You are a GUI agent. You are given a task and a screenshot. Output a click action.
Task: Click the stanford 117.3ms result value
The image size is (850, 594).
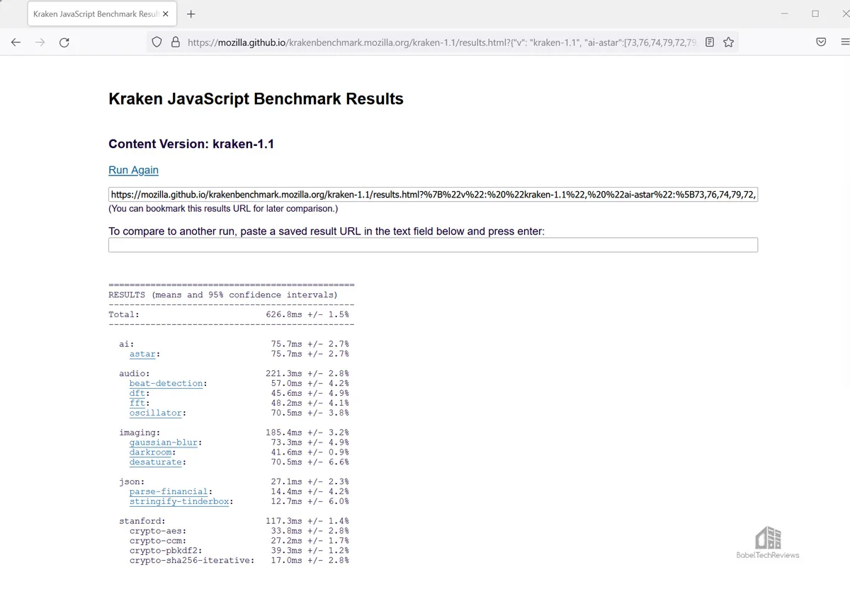(284, 521)
